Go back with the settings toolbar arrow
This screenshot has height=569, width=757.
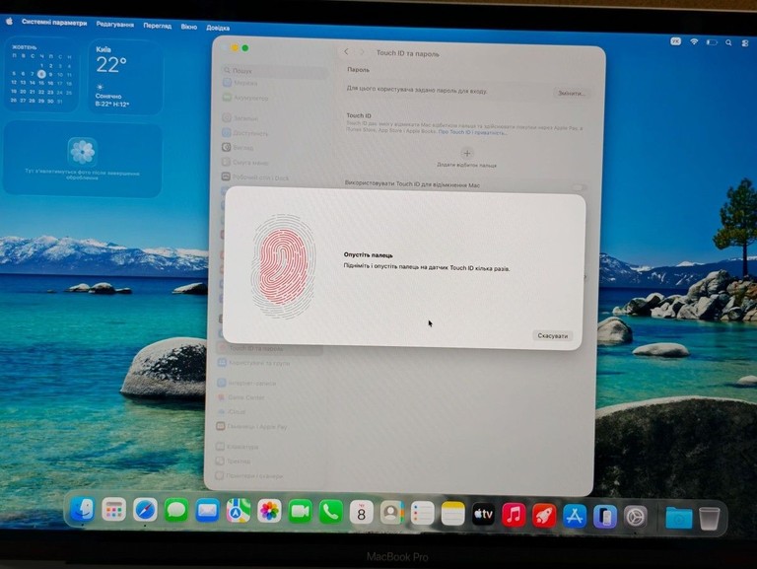pos(346,51)
